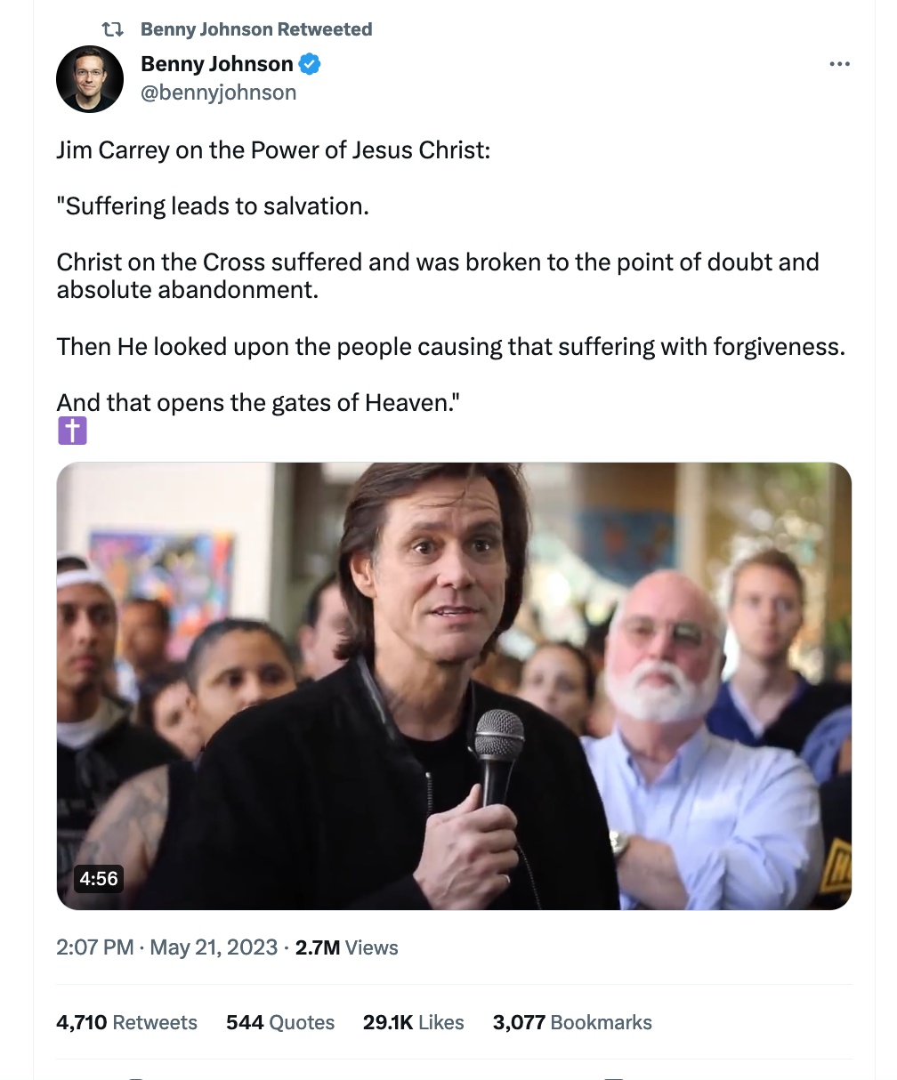Screen dimensions: 897x1080
Task: Open the 2:07 PM May 21, 2023 timestamp
Action: point(167,947)
